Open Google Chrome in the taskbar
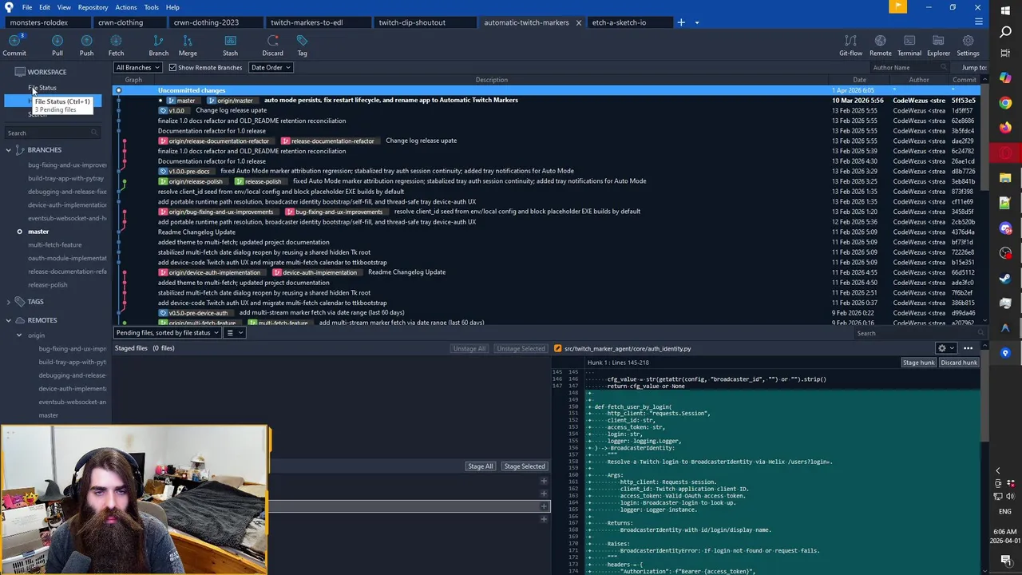The width and height of the screenshot is (1022, 575). tap(1005, 103)
